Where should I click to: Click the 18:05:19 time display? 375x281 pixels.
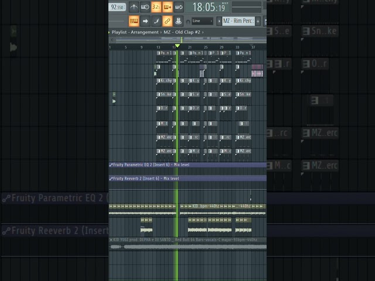click(x=209, y=7)
